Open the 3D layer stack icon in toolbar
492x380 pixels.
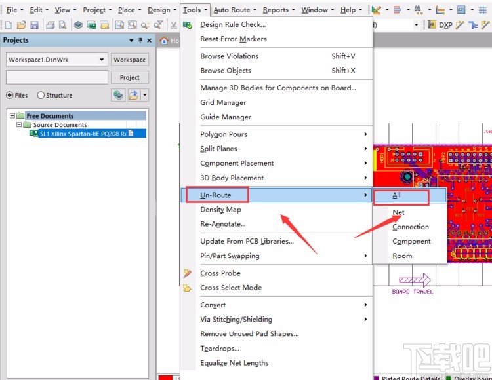click(x=79, y=25)
